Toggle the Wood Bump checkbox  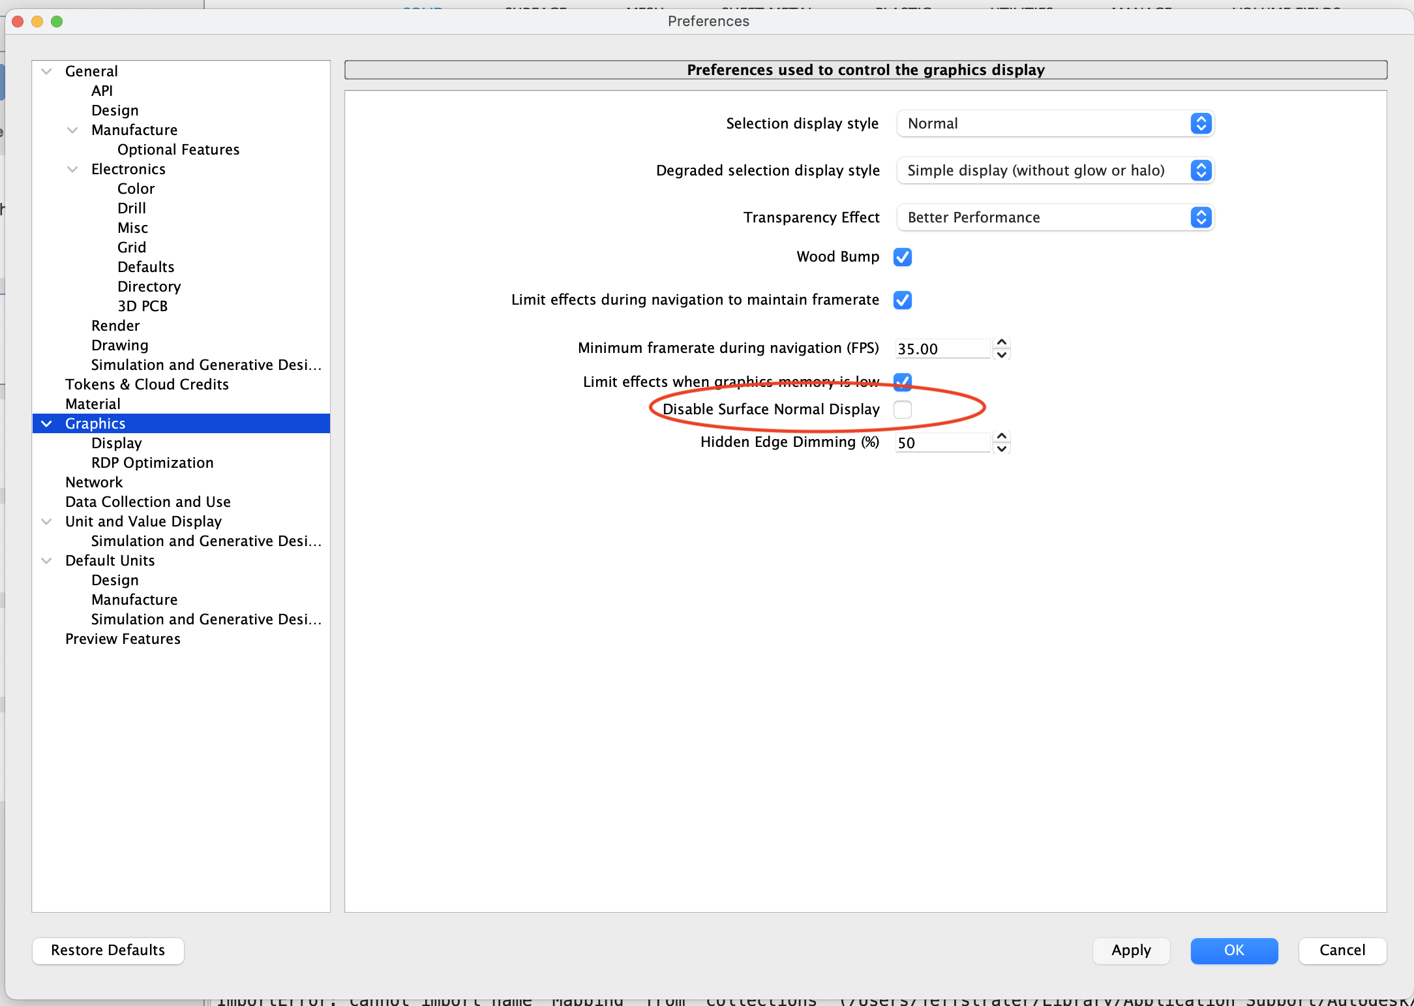point(902,257)
